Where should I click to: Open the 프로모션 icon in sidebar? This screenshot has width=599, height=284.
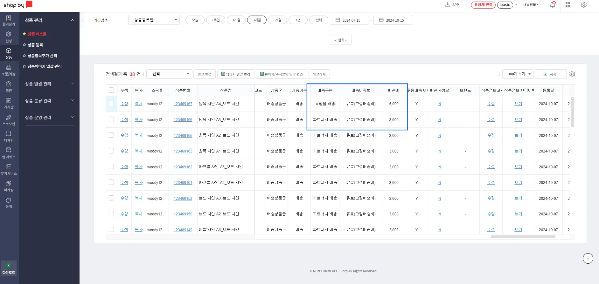coord(9,118)
